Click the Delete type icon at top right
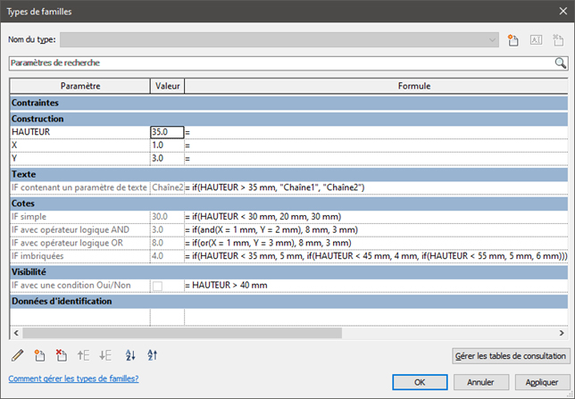The image size is (575, 399). [558, 40]
